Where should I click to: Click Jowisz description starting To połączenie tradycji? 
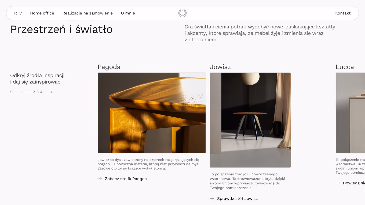click(x=247, y=181)
